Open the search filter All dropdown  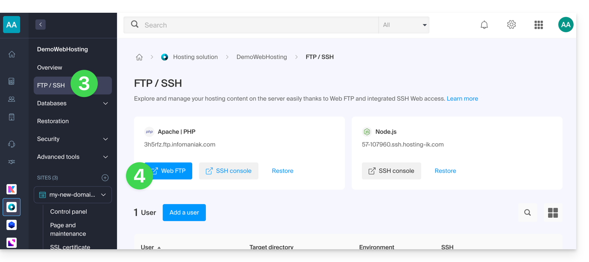pos(404,25)
